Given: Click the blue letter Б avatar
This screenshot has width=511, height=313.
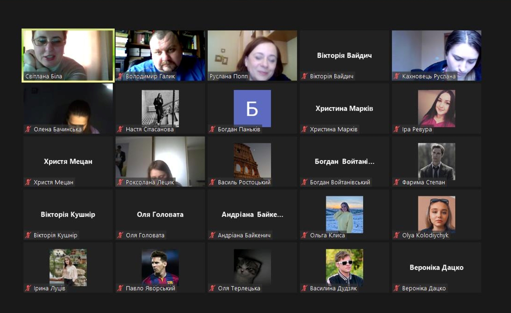Looking at the screenshot, I should click(252, 108).
